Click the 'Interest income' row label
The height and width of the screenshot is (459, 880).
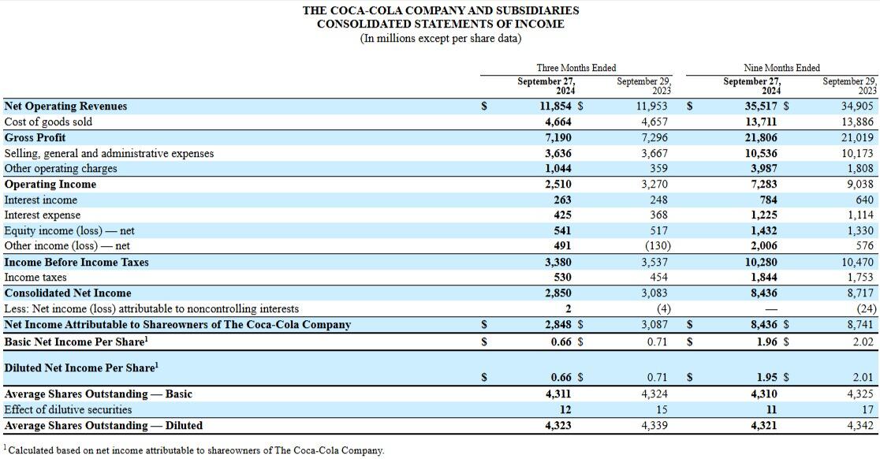(x=41, y=200)
